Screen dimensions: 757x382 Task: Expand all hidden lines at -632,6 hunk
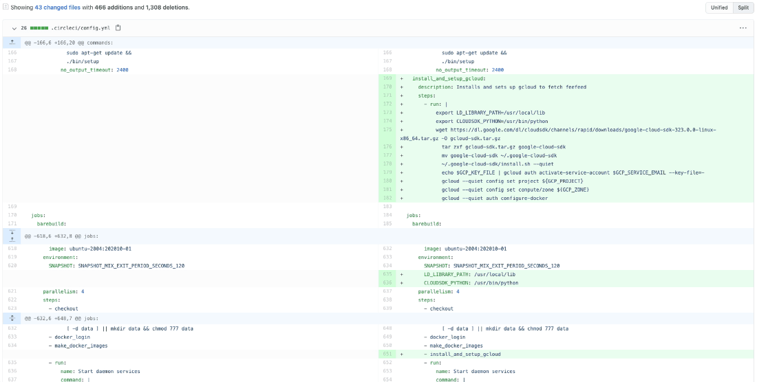click(12, 318)
